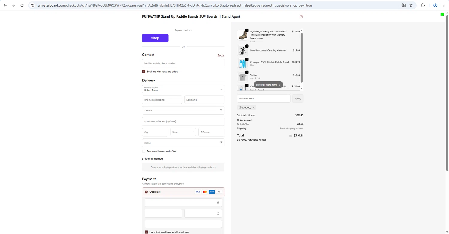Click the camping hammer product thumbnail
This screenshot has height=234, width=449.
pyautogui.click(x=242, y=51)
